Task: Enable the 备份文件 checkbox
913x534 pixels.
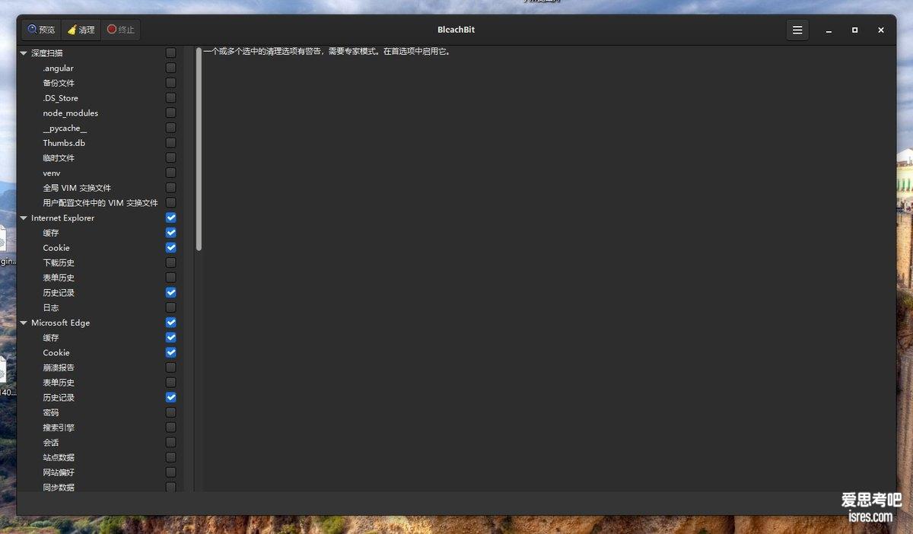Action: [170, 83]
